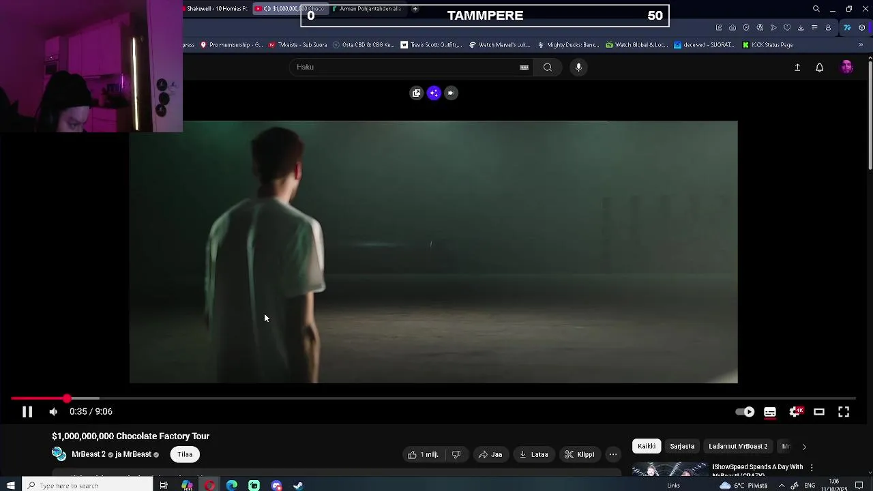Viewport: 873px width, 491px height.
Task: Select the Ladannut MrBeast 2 filter chip
Action: click(738, 447)
